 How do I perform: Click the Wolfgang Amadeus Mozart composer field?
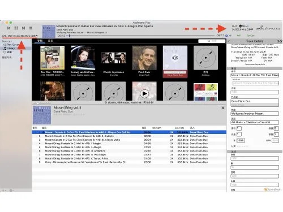pos(255,114)
